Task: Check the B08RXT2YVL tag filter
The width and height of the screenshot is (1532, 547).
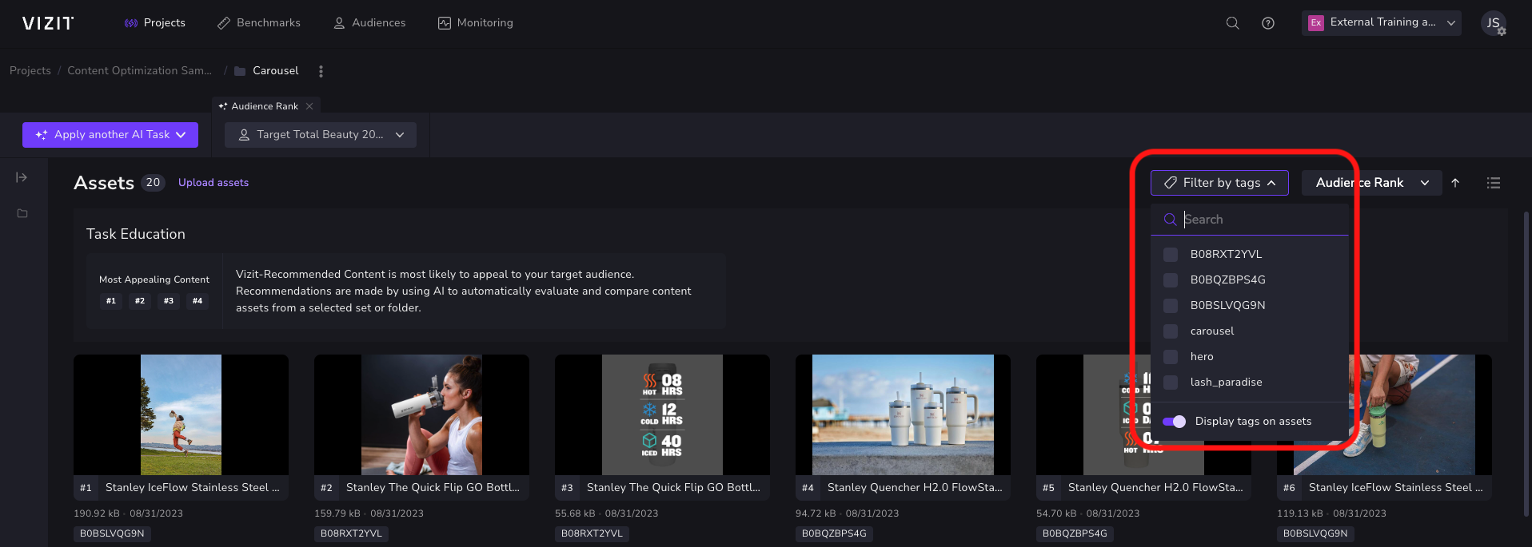Action: [x=1171, y=254]
